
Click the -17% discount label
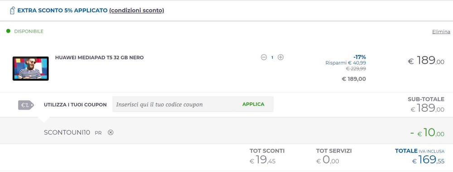pos(359,57)
